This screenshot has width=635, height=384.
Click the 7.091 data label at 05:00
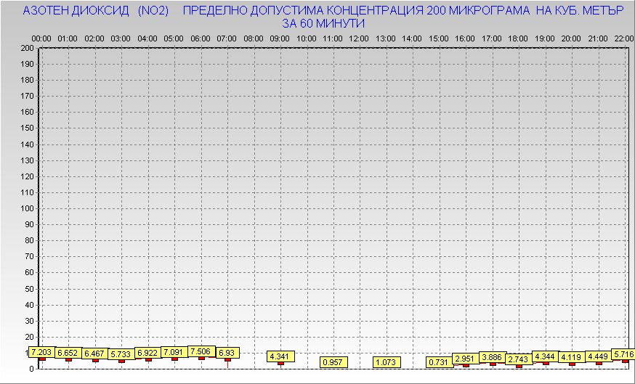pyautogui.click(x=174, y=352)
